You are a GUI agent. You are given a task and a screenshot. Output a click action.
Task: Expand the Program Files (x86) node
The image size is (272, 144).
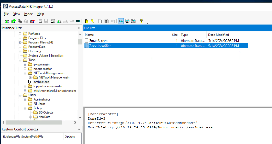[20, 42]
